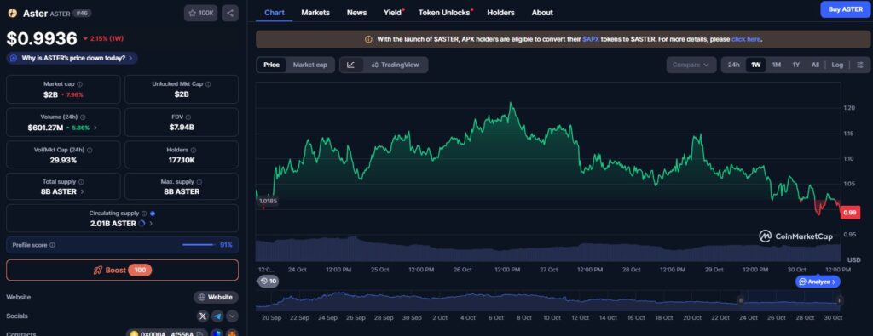The image size is (873, 336).
Task: Click the Analyze button
Action: pyautogui.click(x=818, y=282)
